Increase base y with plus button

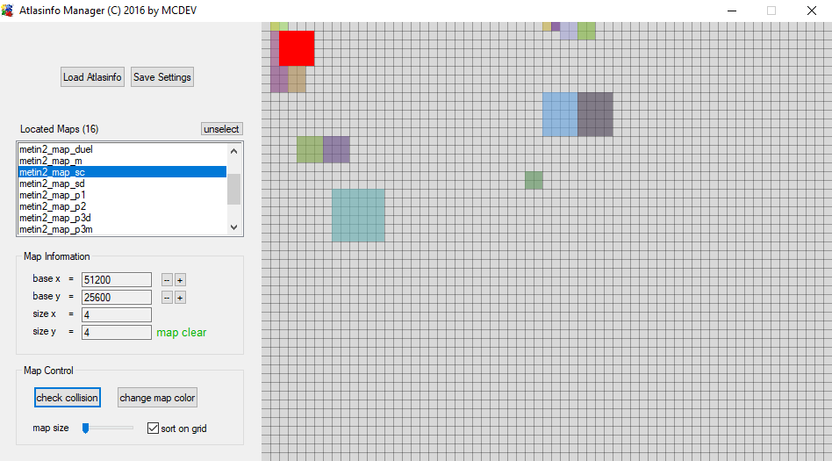(180, 298)
